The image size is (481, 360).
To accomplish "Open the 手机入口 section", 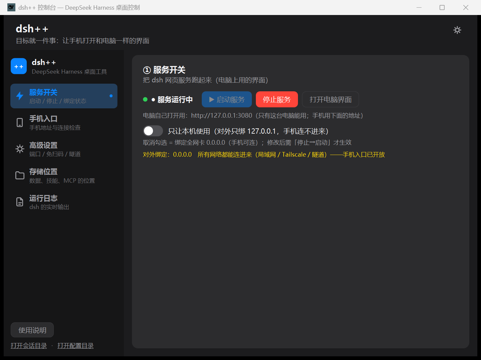I will coord(64,122).
